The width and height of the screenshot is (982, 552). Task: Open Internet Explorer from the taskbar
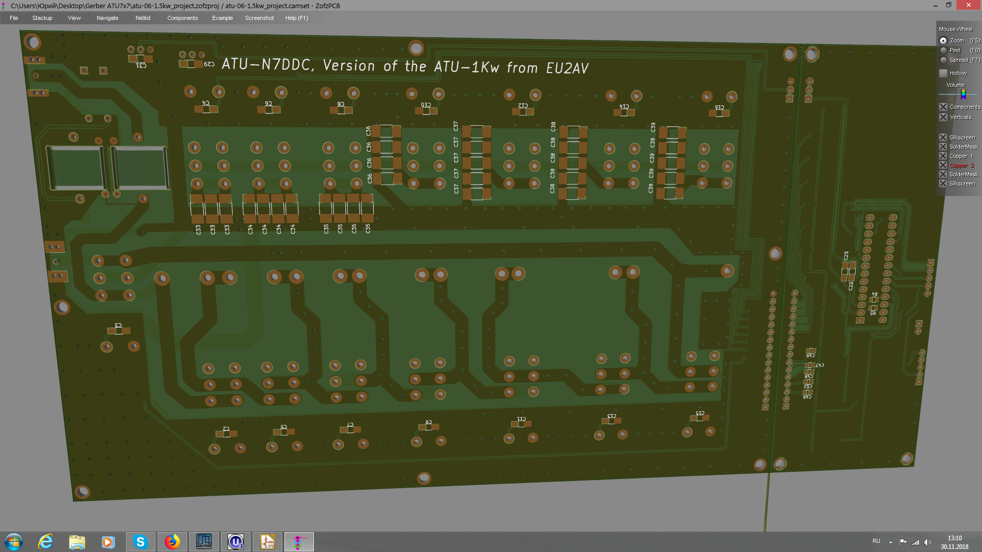point(46,542)
